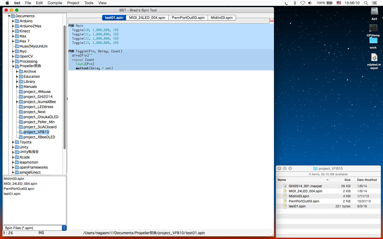This screenshot has width=383, height=239.
Task: Open the CPUtemp desktop icon
Action: 373,28
